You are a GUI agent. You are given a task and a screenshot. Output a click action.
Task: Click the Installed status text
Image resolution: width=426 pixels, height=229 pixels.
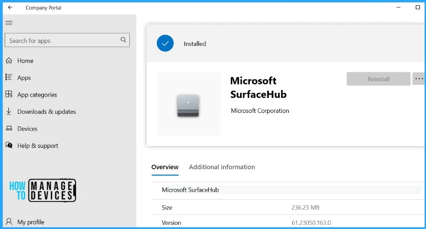click(195, 44)
